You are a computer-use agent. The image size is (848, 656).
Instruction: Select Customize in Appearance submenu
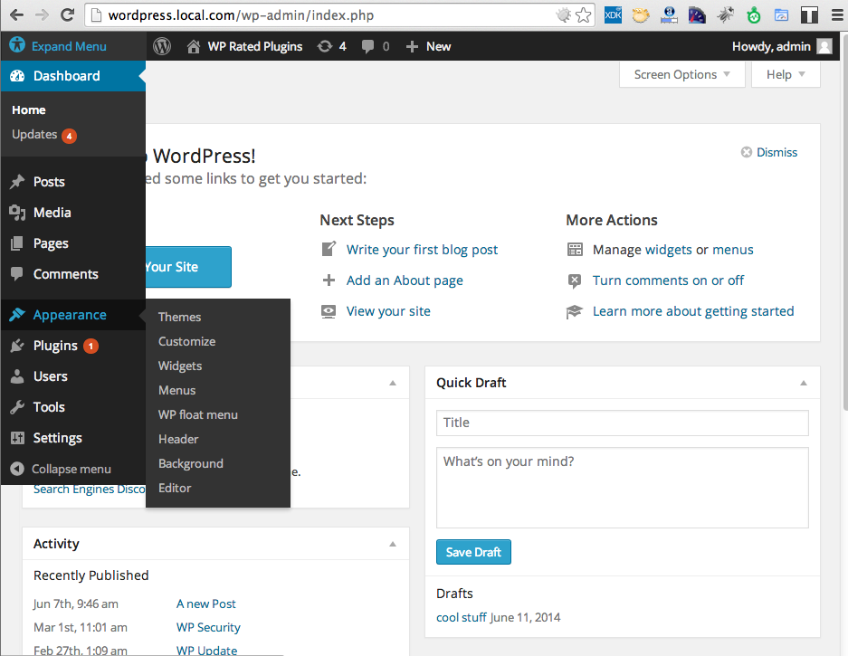(186, 341)
